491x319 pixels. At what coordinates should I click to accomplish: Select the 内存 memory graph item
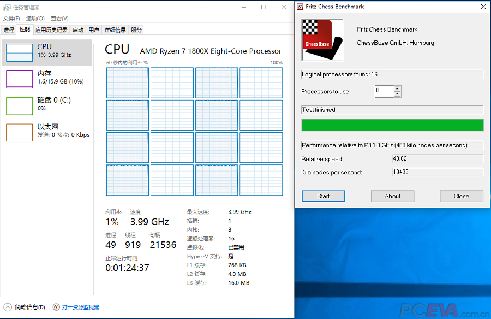click(x=46, y=78)
